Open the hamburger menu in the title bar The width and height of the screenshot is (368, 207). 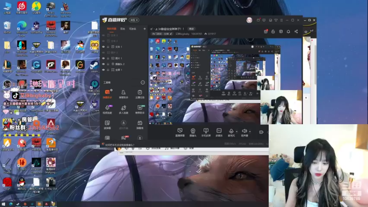click(282, 20)
